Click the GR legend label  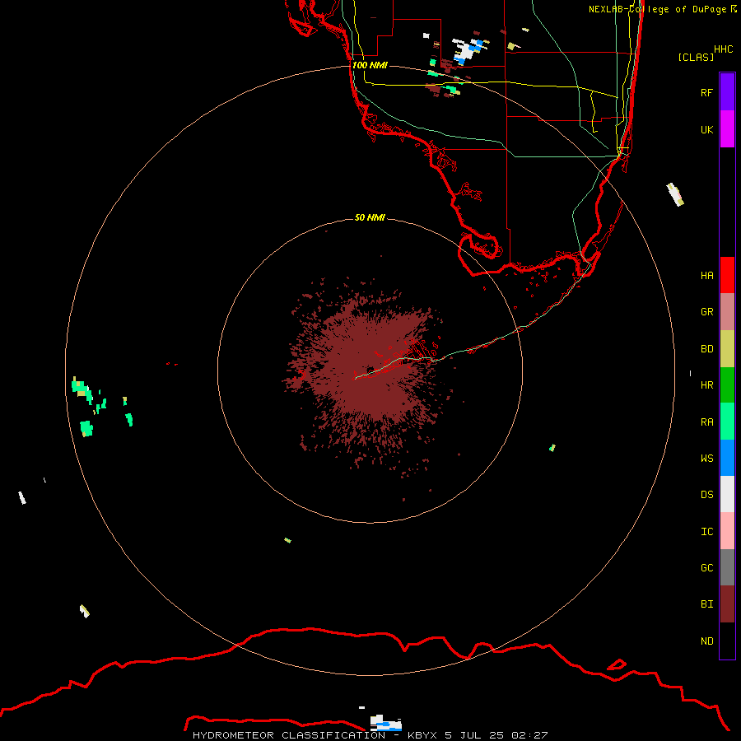tap(706, 312)
